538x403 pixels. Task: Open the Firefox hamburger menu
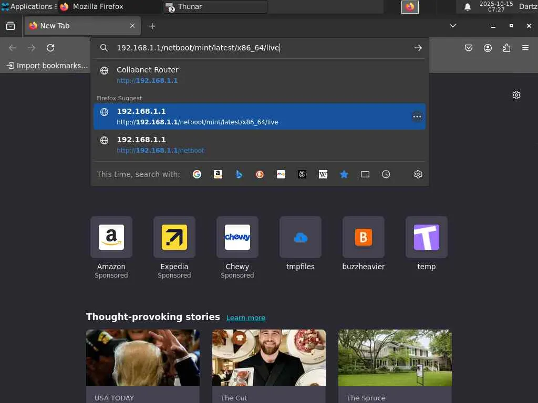coord(525,48)
